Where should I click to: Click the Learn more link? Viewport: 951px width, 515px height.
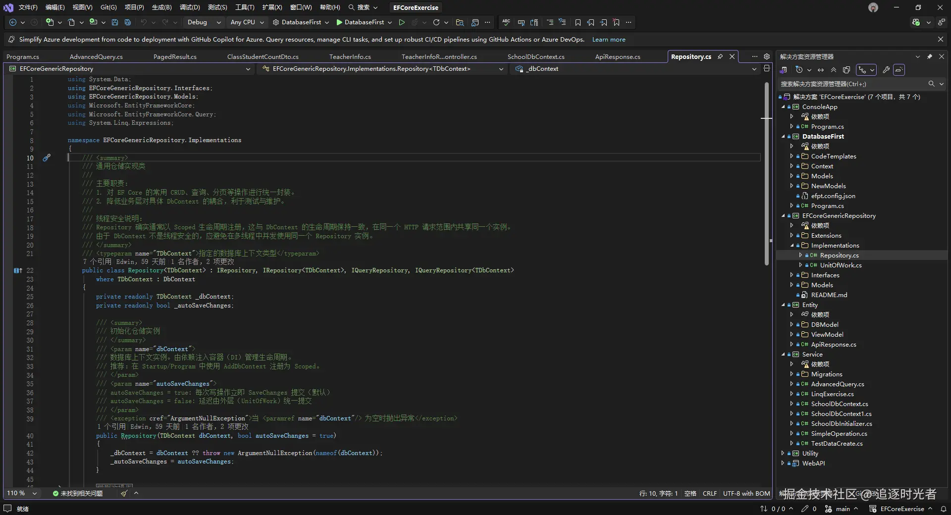[x=608, y=40]
